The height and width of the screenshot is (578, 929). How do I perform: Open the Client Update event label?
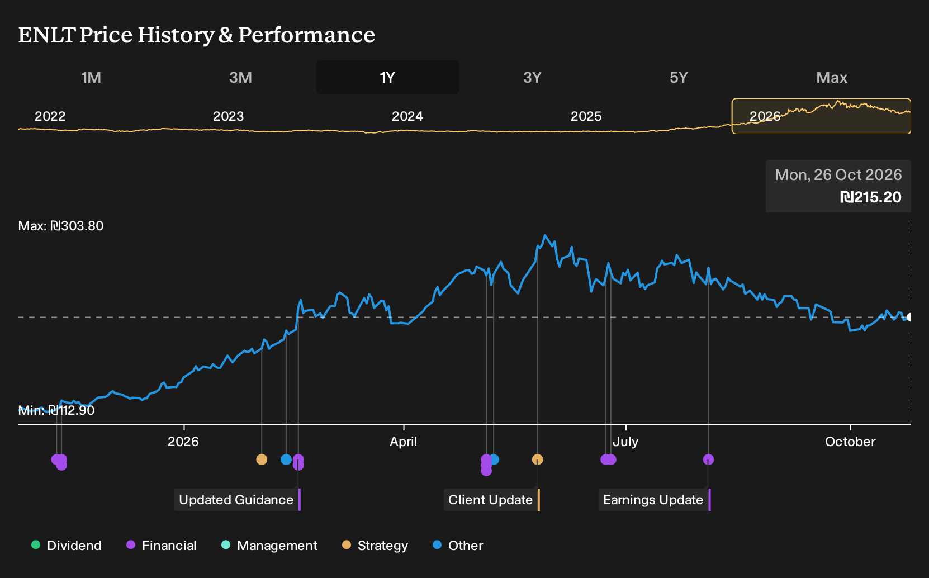pyautogui.click(x=491, y=500)
